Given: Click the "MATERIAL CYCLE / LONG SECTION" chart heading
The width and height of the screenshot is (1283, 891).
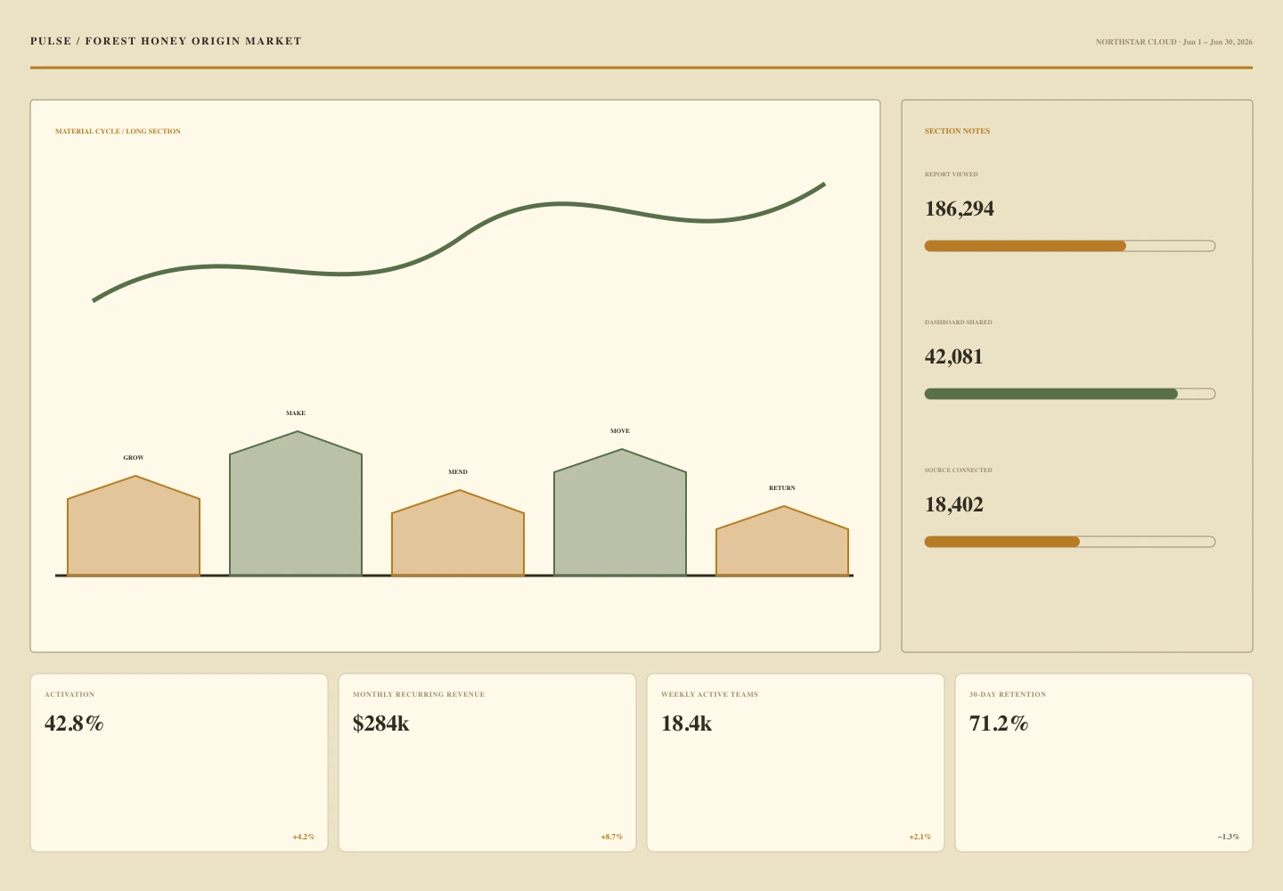Looking at the screenshot, I should tap(118, 131).
